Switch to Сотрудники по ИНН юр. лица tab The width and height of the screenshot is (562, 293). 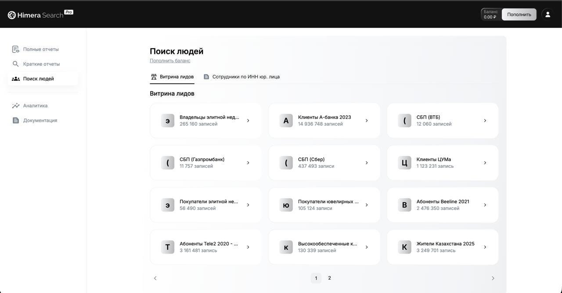point(241,77)
